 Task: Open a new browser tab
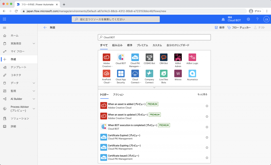pyautogui.click(x=64, y=5)
